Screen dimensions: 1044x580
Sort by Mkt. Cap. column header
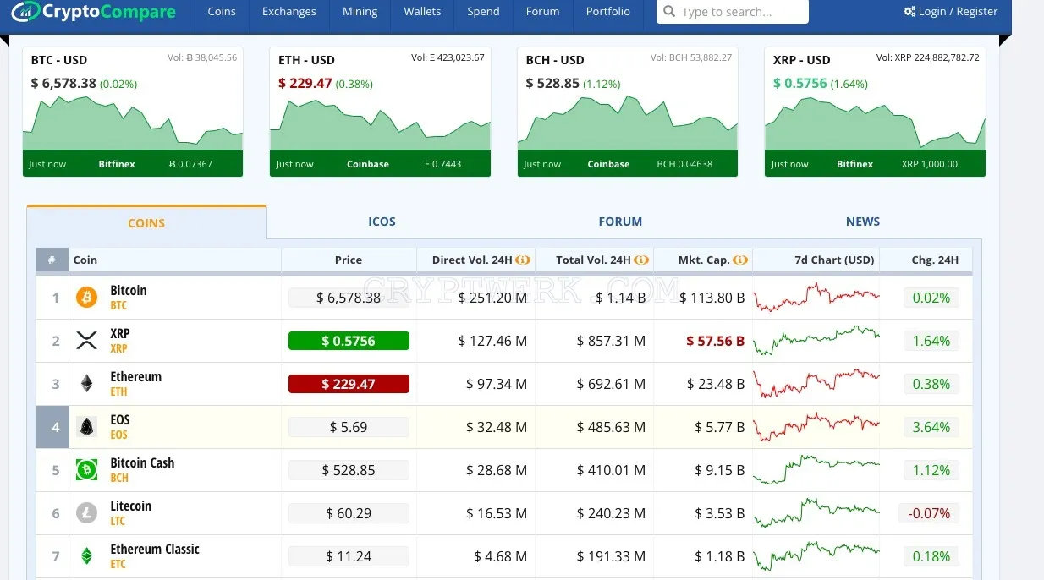(x=704, y=260)
